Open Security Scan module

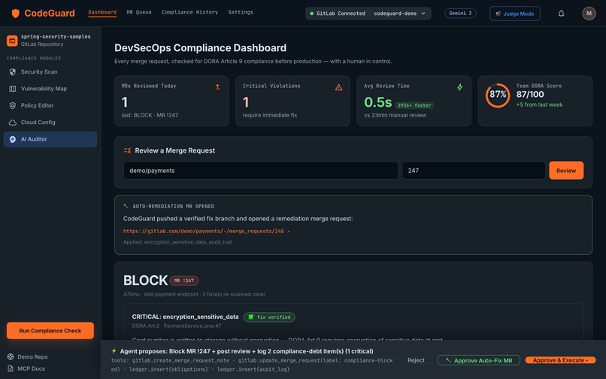coord(50,72)
